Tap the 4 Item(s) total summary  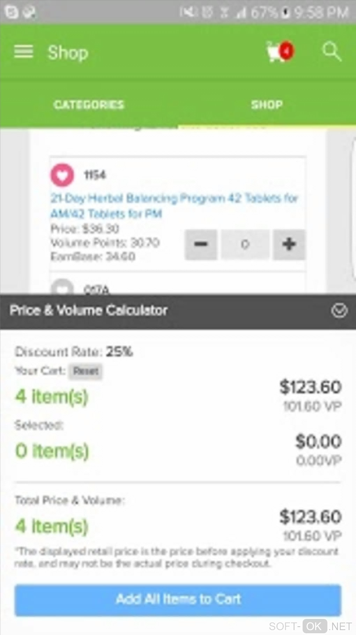[x=52, y=526]
